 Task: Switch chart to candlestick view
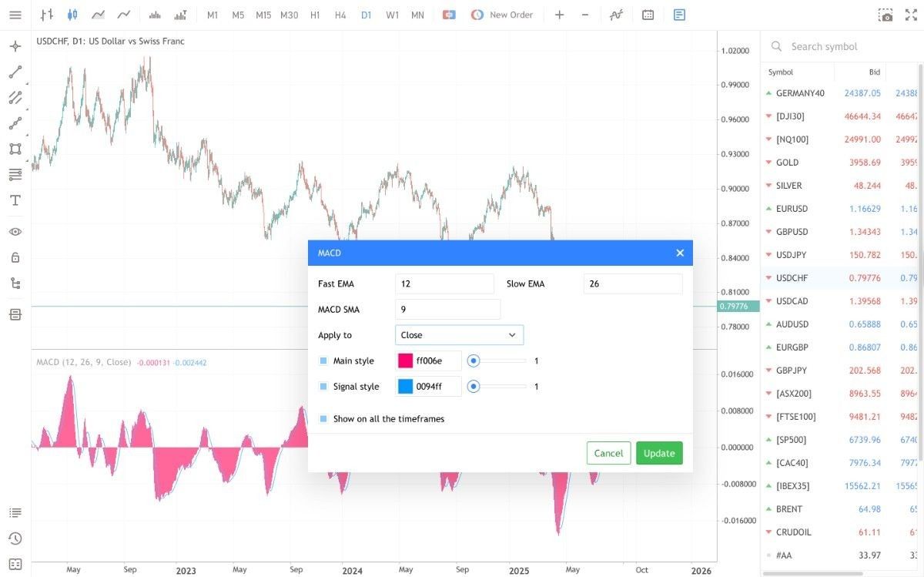pyautogui.click(x=72, y=15)
